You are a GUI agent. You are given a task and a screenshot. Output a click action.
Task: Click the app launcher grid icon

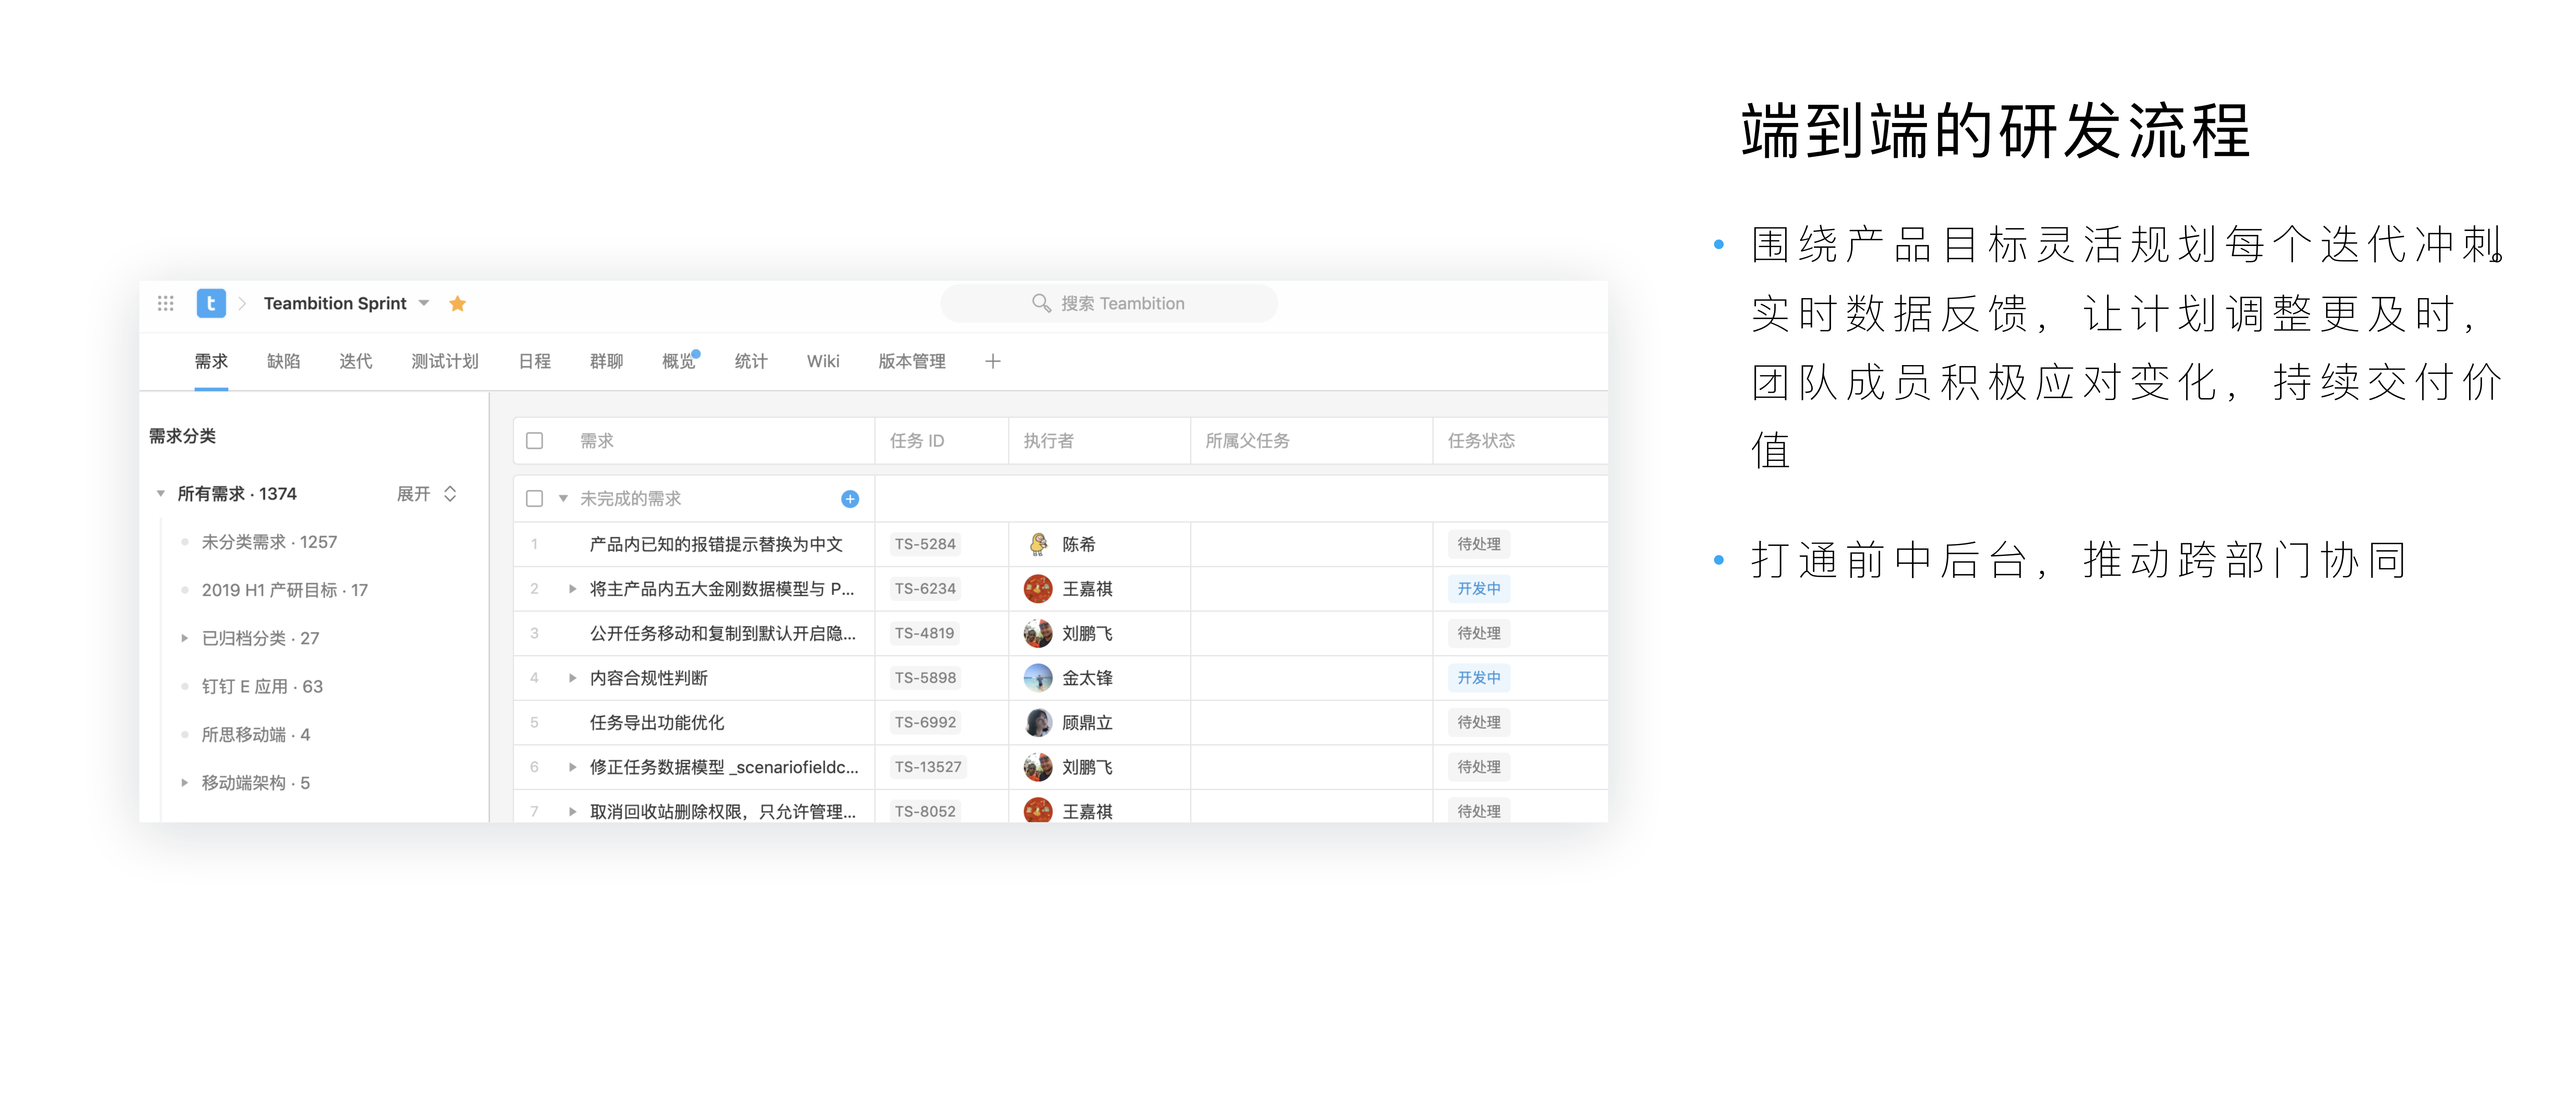pyautogui.click(x=165, y=303)
